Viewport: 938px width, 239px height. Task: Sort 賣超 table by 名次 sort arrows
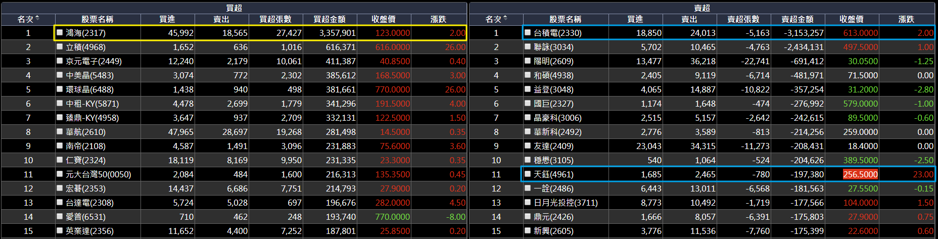(x=505, y=19)
